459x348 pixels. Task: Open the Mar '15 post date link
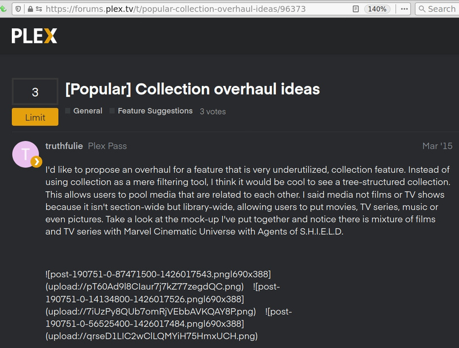click(438, 146)
